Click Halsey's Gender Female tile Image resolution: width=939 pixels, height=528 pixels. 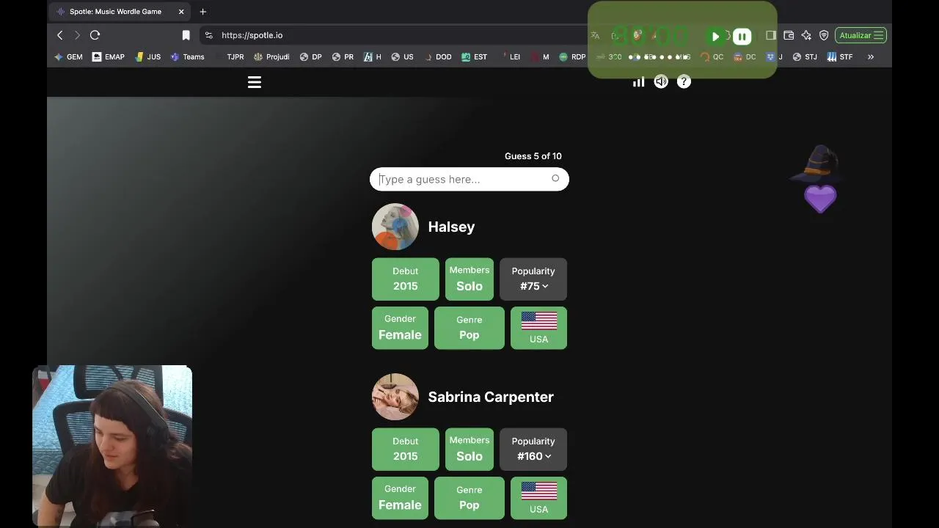[400, 328]
